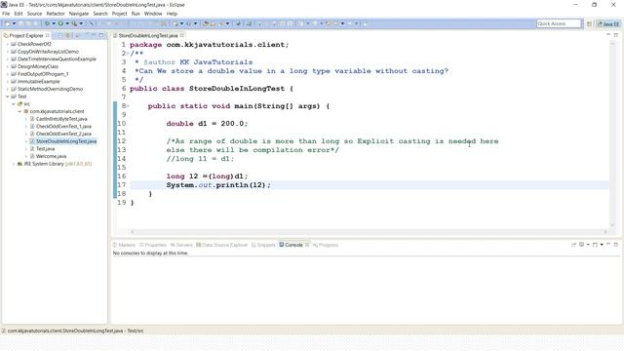Collapse the src folder node

14,104
